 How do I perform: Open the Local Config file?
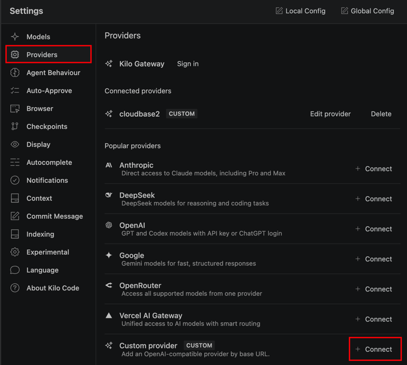tap(300, 11)
